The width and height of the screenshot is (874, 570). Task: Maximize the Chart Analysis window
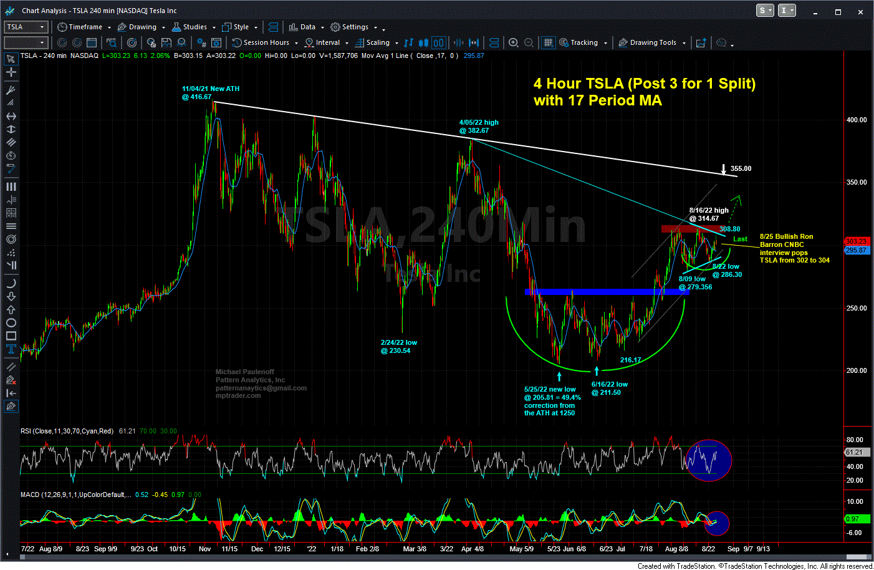tap(838, 11)
